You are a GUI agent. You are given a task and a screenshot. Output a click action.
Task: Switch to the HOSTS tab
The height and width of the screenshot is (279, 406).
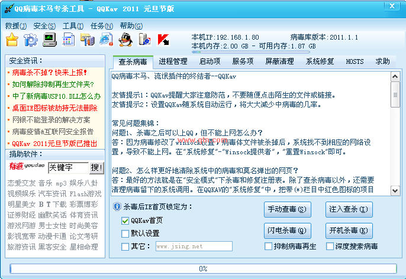coord(355,61)
